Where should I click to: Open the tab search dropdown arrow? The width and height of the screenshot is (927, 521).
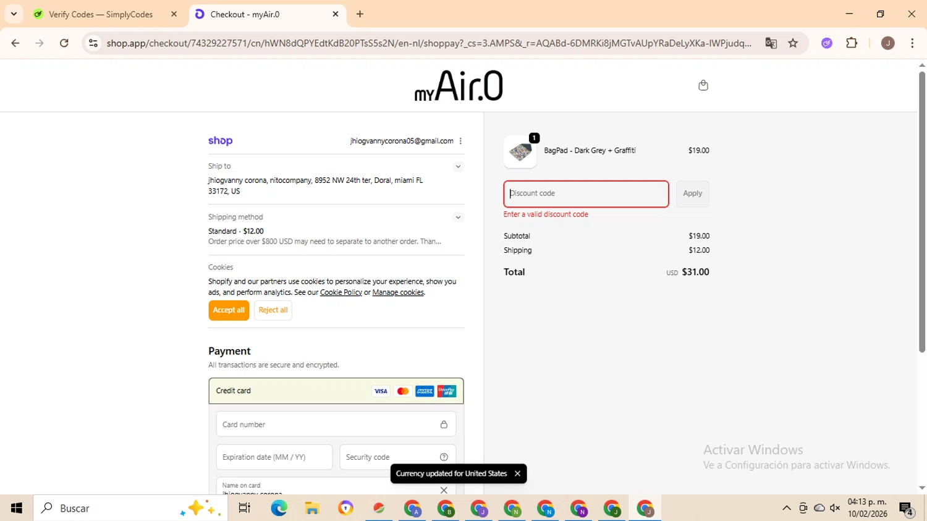14,14
